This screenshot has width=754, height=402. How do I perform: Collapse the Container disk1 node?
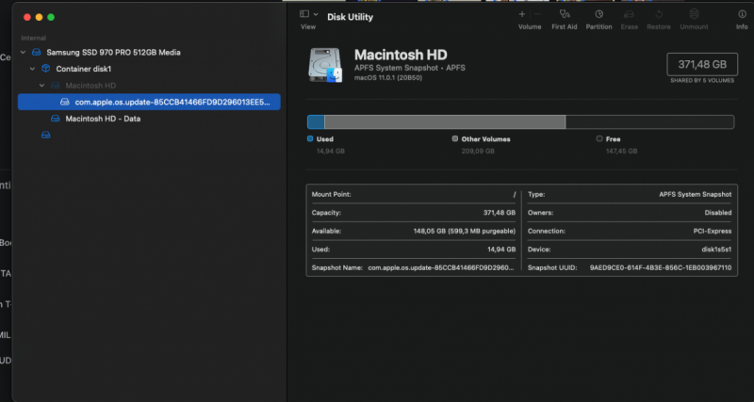[x=33, y=69]
